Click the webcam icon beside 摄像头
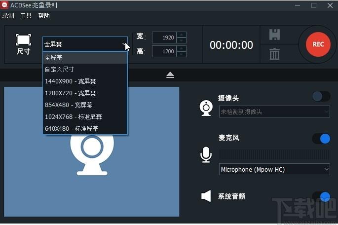338x225 pixels. [x=206, y=108]
